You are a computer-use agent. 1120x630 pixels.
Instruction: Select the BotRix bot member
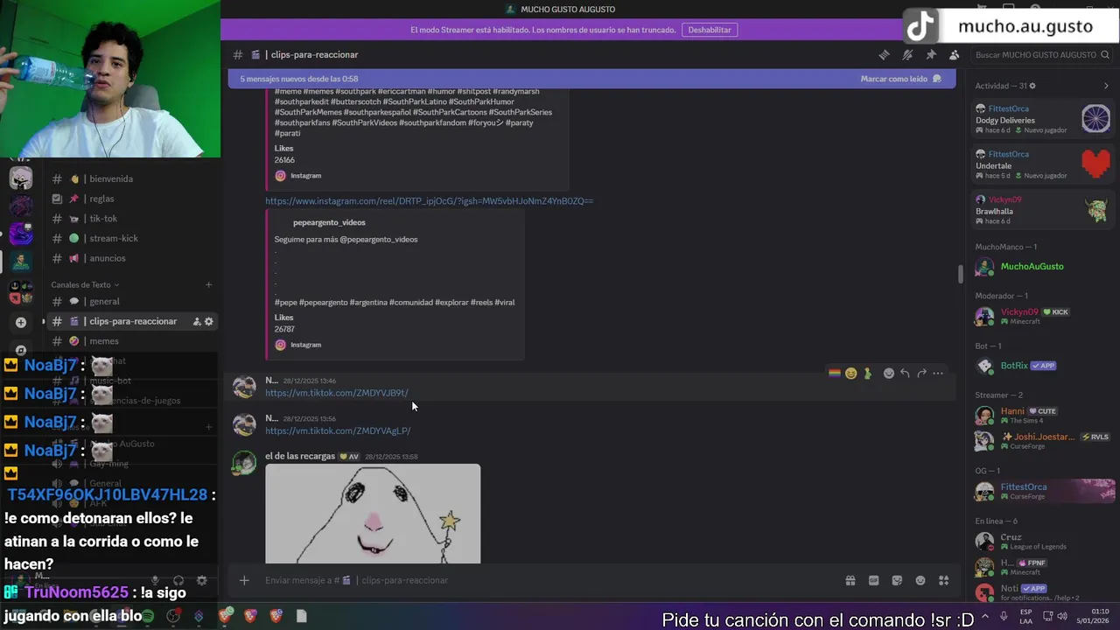(1043, 366)
